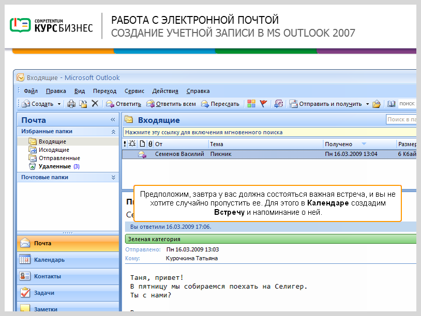Screen dimensions: 421x316
Task: Open the Переход menu
Action: point(104,91)
